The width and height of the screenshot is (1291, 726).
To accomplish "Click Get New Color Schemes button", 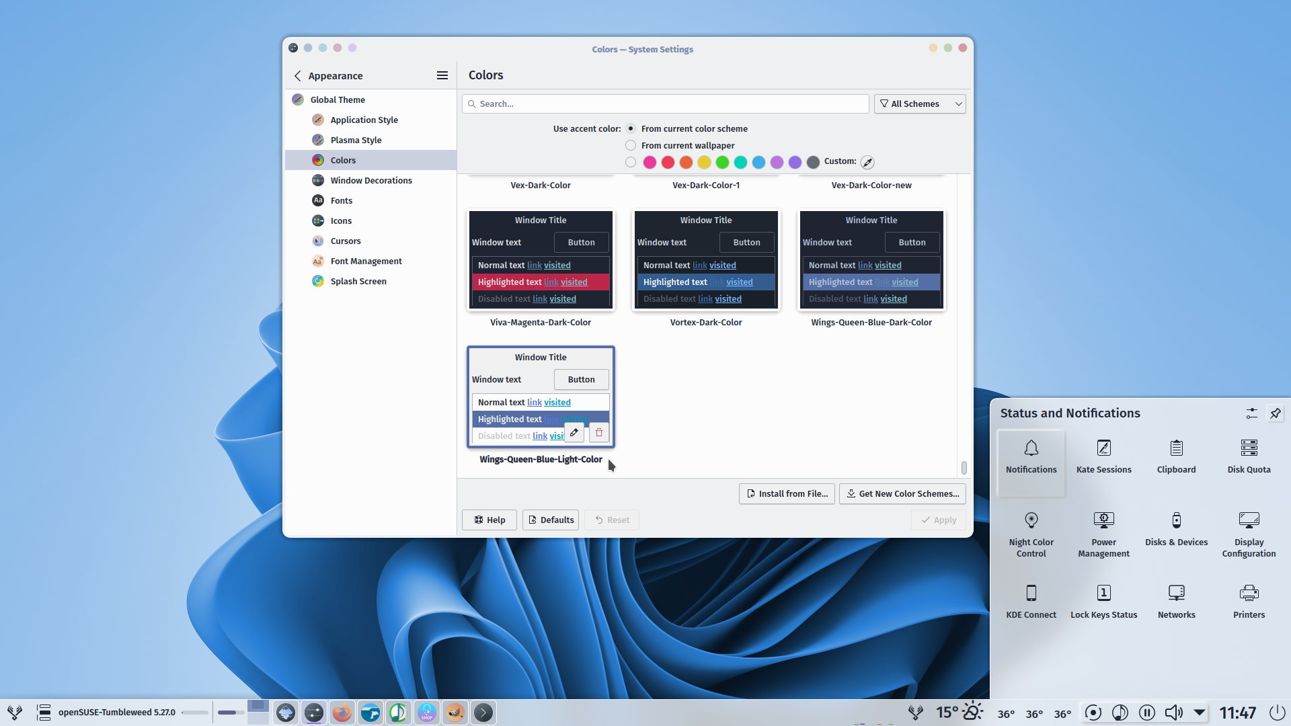I will [x=902, y=493].
